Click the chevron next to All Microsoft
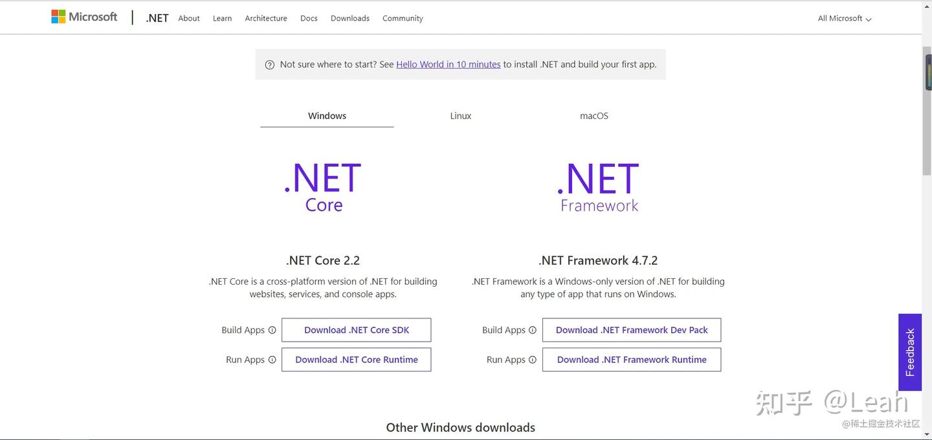This screenshot has height=440, width=932. (868, 19)
